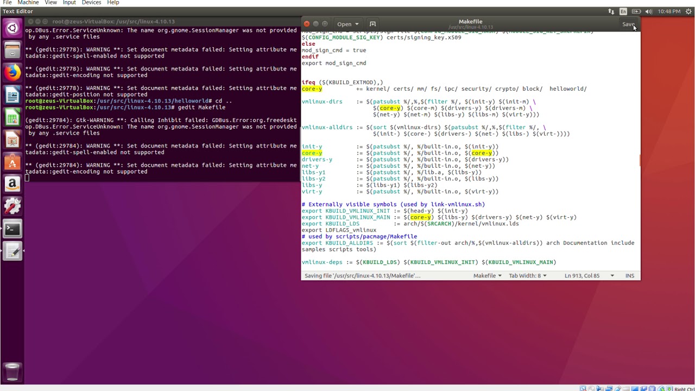Launch Firefox from the Ubuntu dock
The height and width of the screenshot is (391, 695).
(x=12, y=73)
